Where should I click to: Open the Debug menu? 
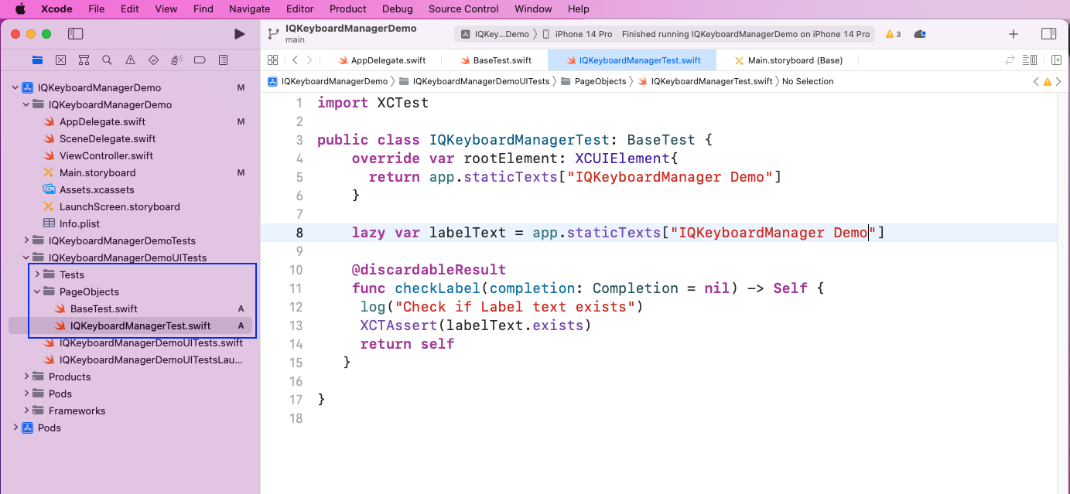coord(397,9)
